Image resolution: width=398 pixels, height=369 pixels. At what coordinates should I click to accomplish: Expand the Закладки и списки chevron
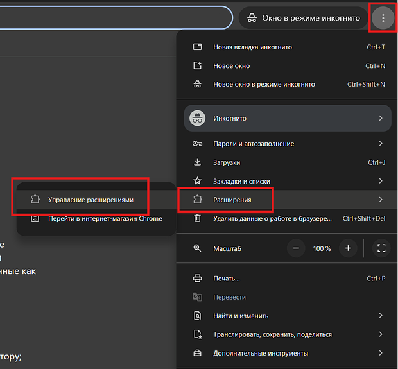tap(381, 181)
